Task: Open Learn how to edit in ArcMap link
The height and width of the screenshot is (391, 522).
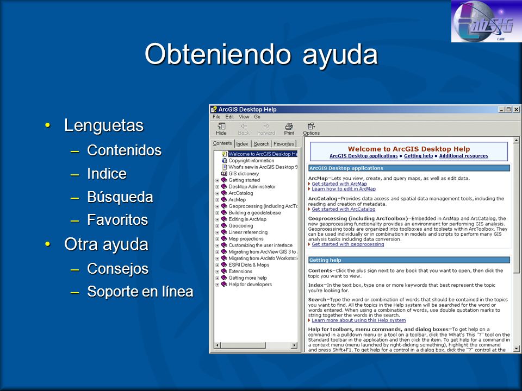Action: click(x=344, y=189)
